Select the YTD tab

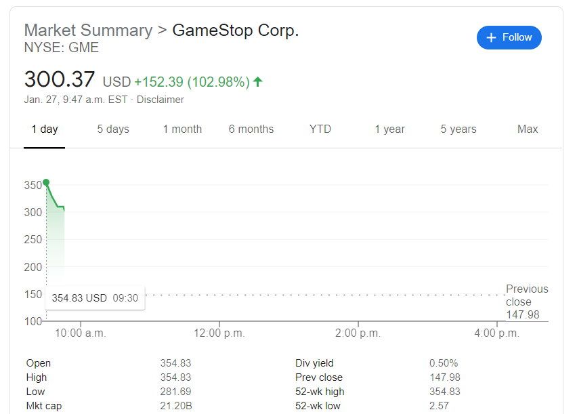(320, 129)
